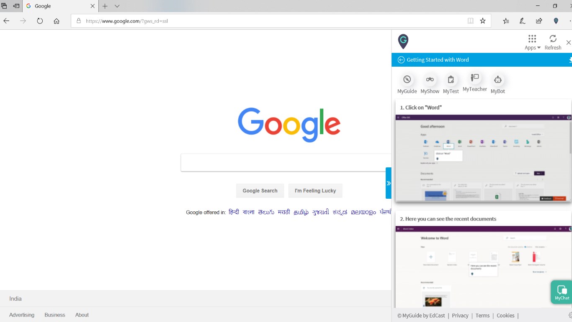572x322 pixels.
Task: Select the MyShow mode icon
Action: [x=430, y=84]
